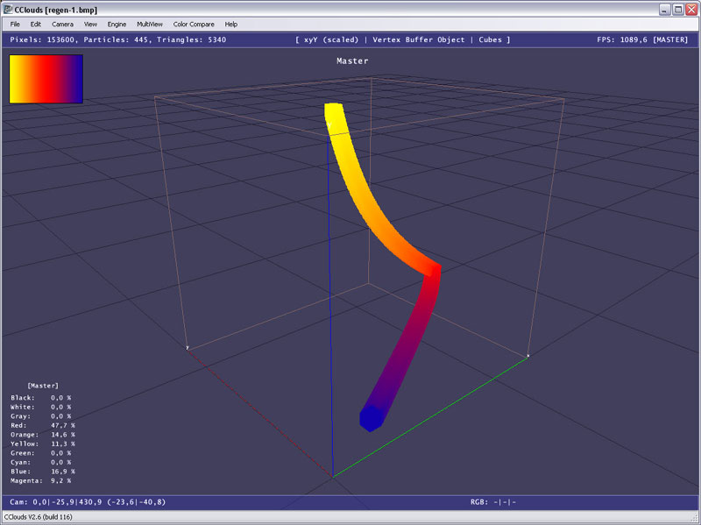Open the Camera menu
701x525 pixels.
coord(62,24)
